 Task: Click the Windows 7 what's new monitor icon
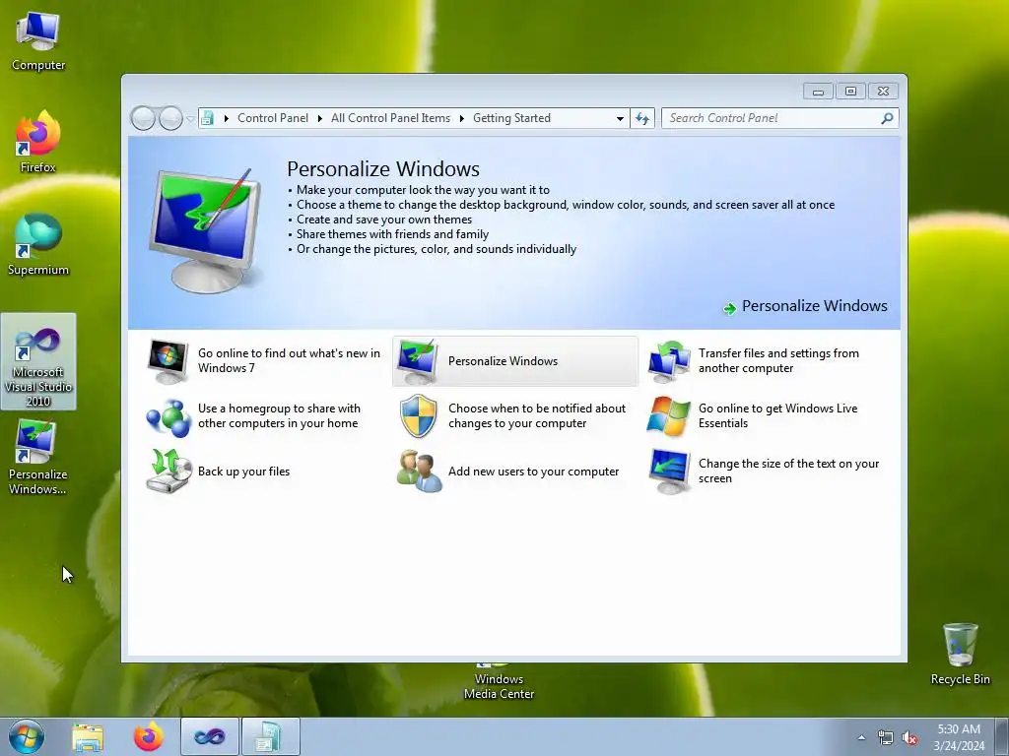[168, 360]
